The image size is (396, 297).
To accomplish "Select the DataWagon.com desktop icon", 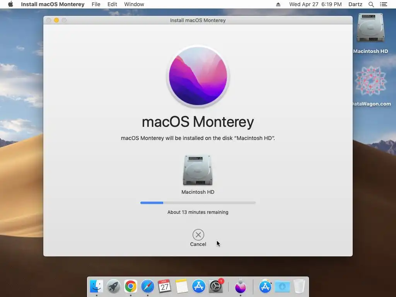I will tap(370, 81).
